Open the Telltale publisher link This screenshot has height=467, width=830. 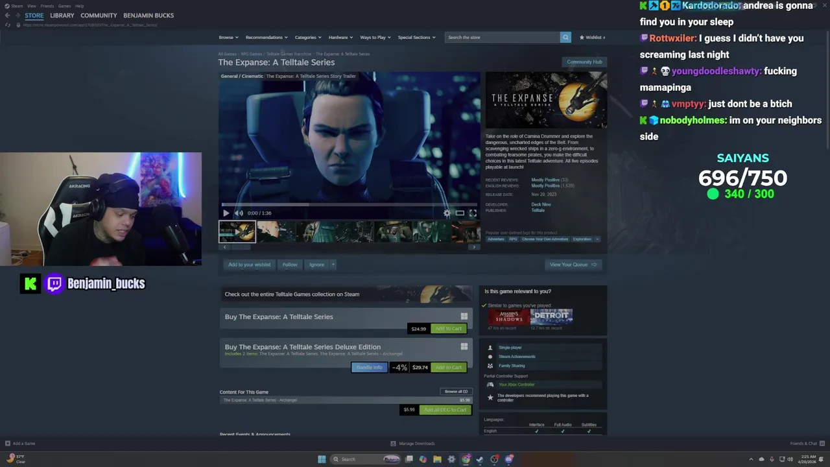[538, 210]
